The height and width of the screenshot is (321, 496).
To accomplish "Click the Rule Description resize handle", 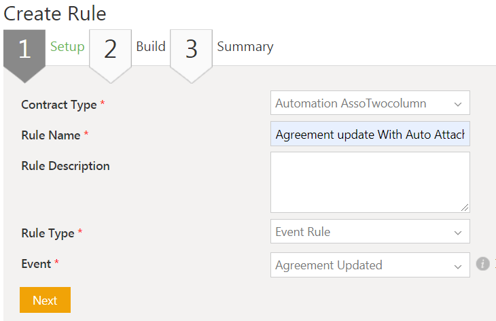I will 465,208.
